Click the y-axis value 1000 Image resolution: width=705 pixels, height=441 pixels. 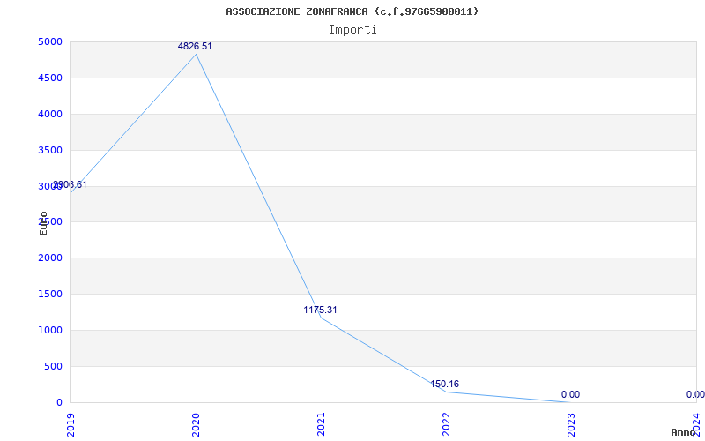(x=50, y=330)
